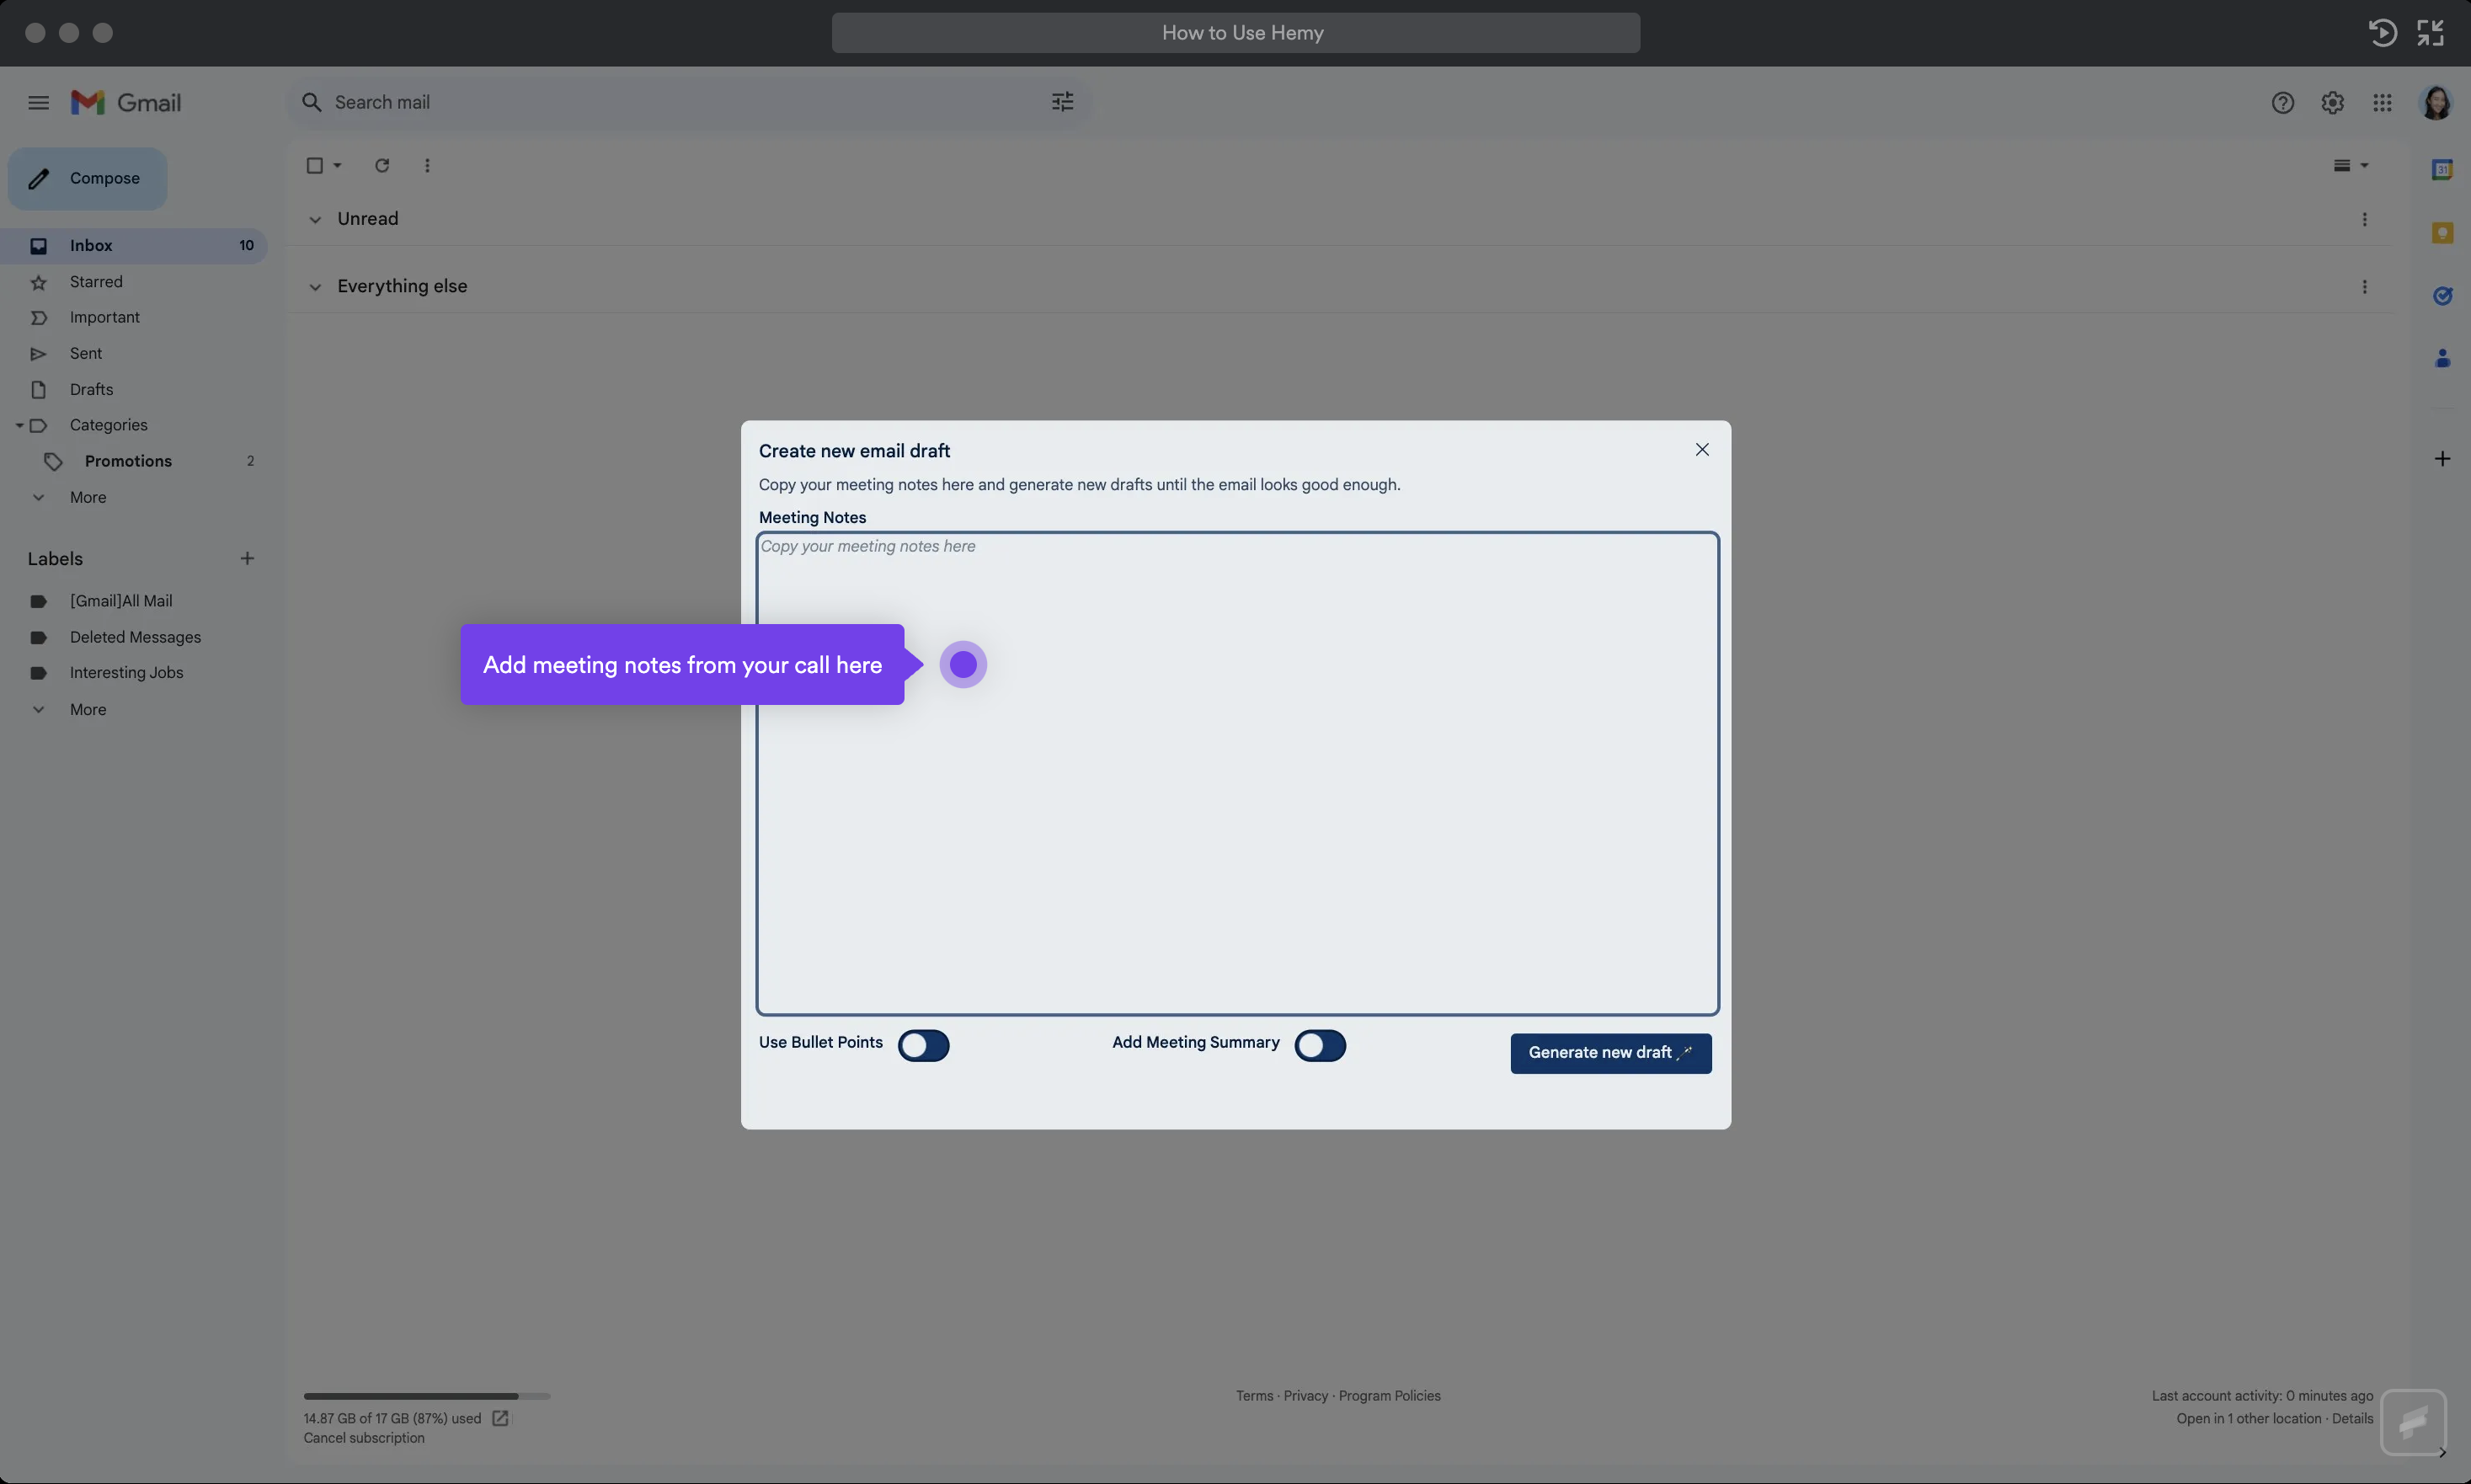Create a new label with plus icon

(247, 559)
